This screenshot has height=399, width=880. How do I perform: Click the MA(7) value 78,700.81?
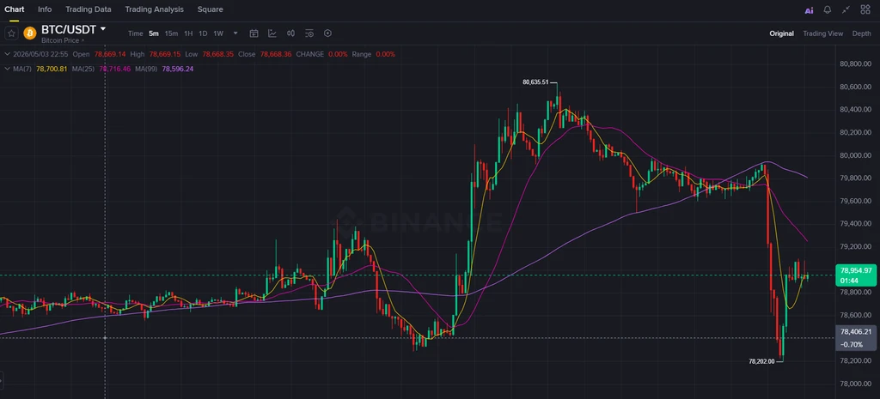click(x=52, y=69)
